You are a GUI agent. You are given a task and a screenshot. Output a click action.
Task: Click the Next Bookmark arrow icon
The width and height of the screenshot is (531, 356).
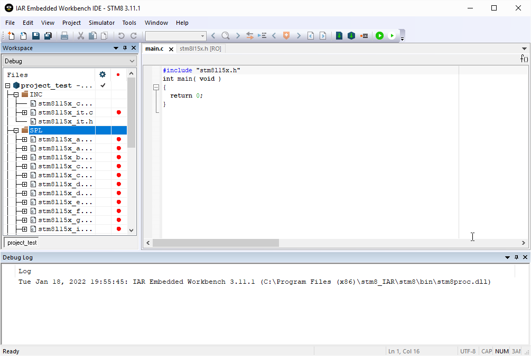(299, 35)
